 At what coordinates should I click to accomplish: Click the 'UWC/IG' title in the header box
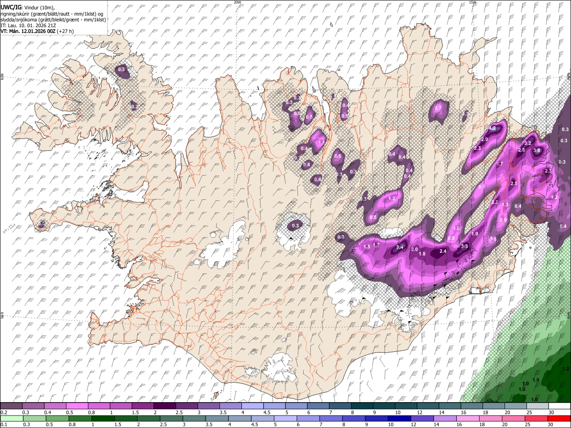[x=10, y=7]
